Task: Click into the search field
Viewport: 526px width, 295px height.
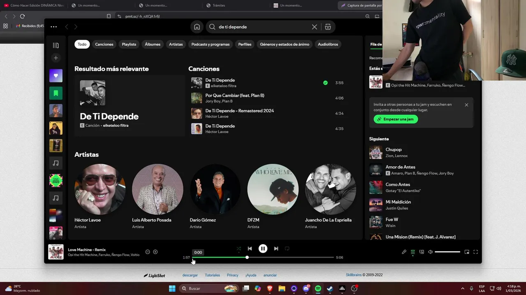Action: tap(263, 27)
